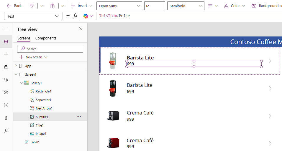Switch to the Screens tab

click(x=24, y=38)
